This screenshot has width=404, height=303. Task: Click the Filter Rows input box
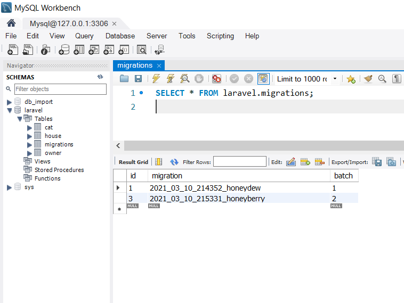[x=240, y=161]
